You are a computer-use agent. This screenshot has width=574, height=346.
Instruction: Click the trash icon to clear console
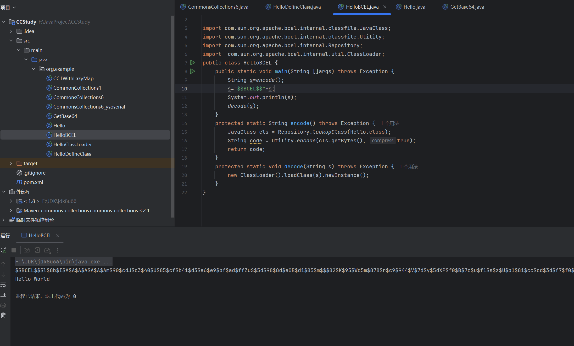click(3, 315)
